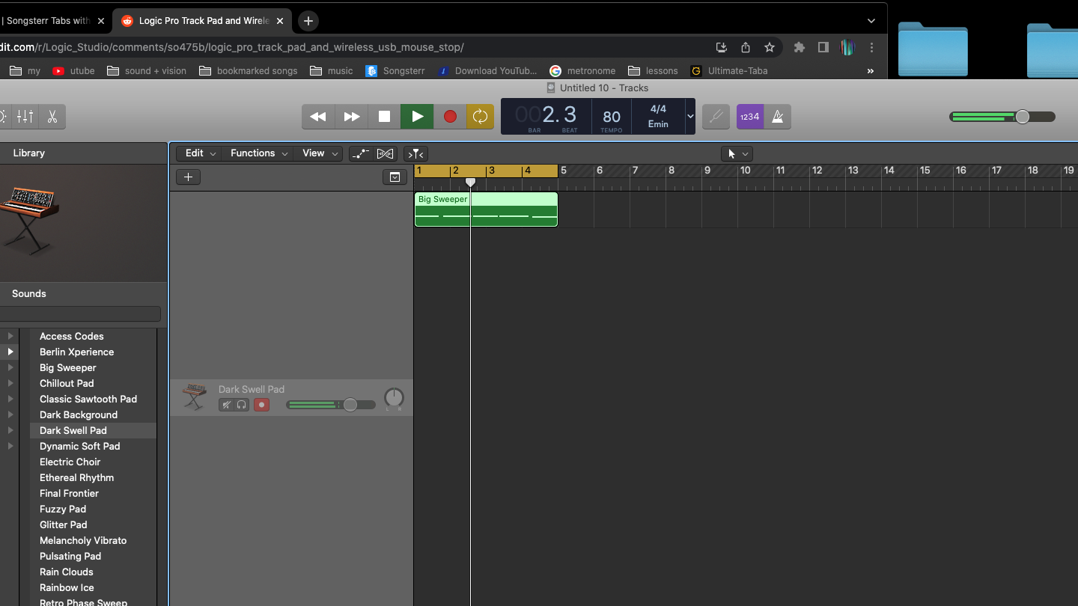Open the Editors with the scissors icon
The image size is (1078, 606).
(52, 117)
